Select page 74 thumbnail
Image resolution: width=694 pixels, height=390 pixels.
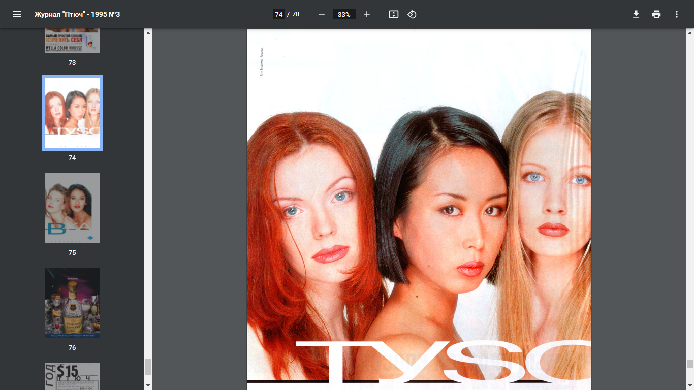click(x=72, y=113)
